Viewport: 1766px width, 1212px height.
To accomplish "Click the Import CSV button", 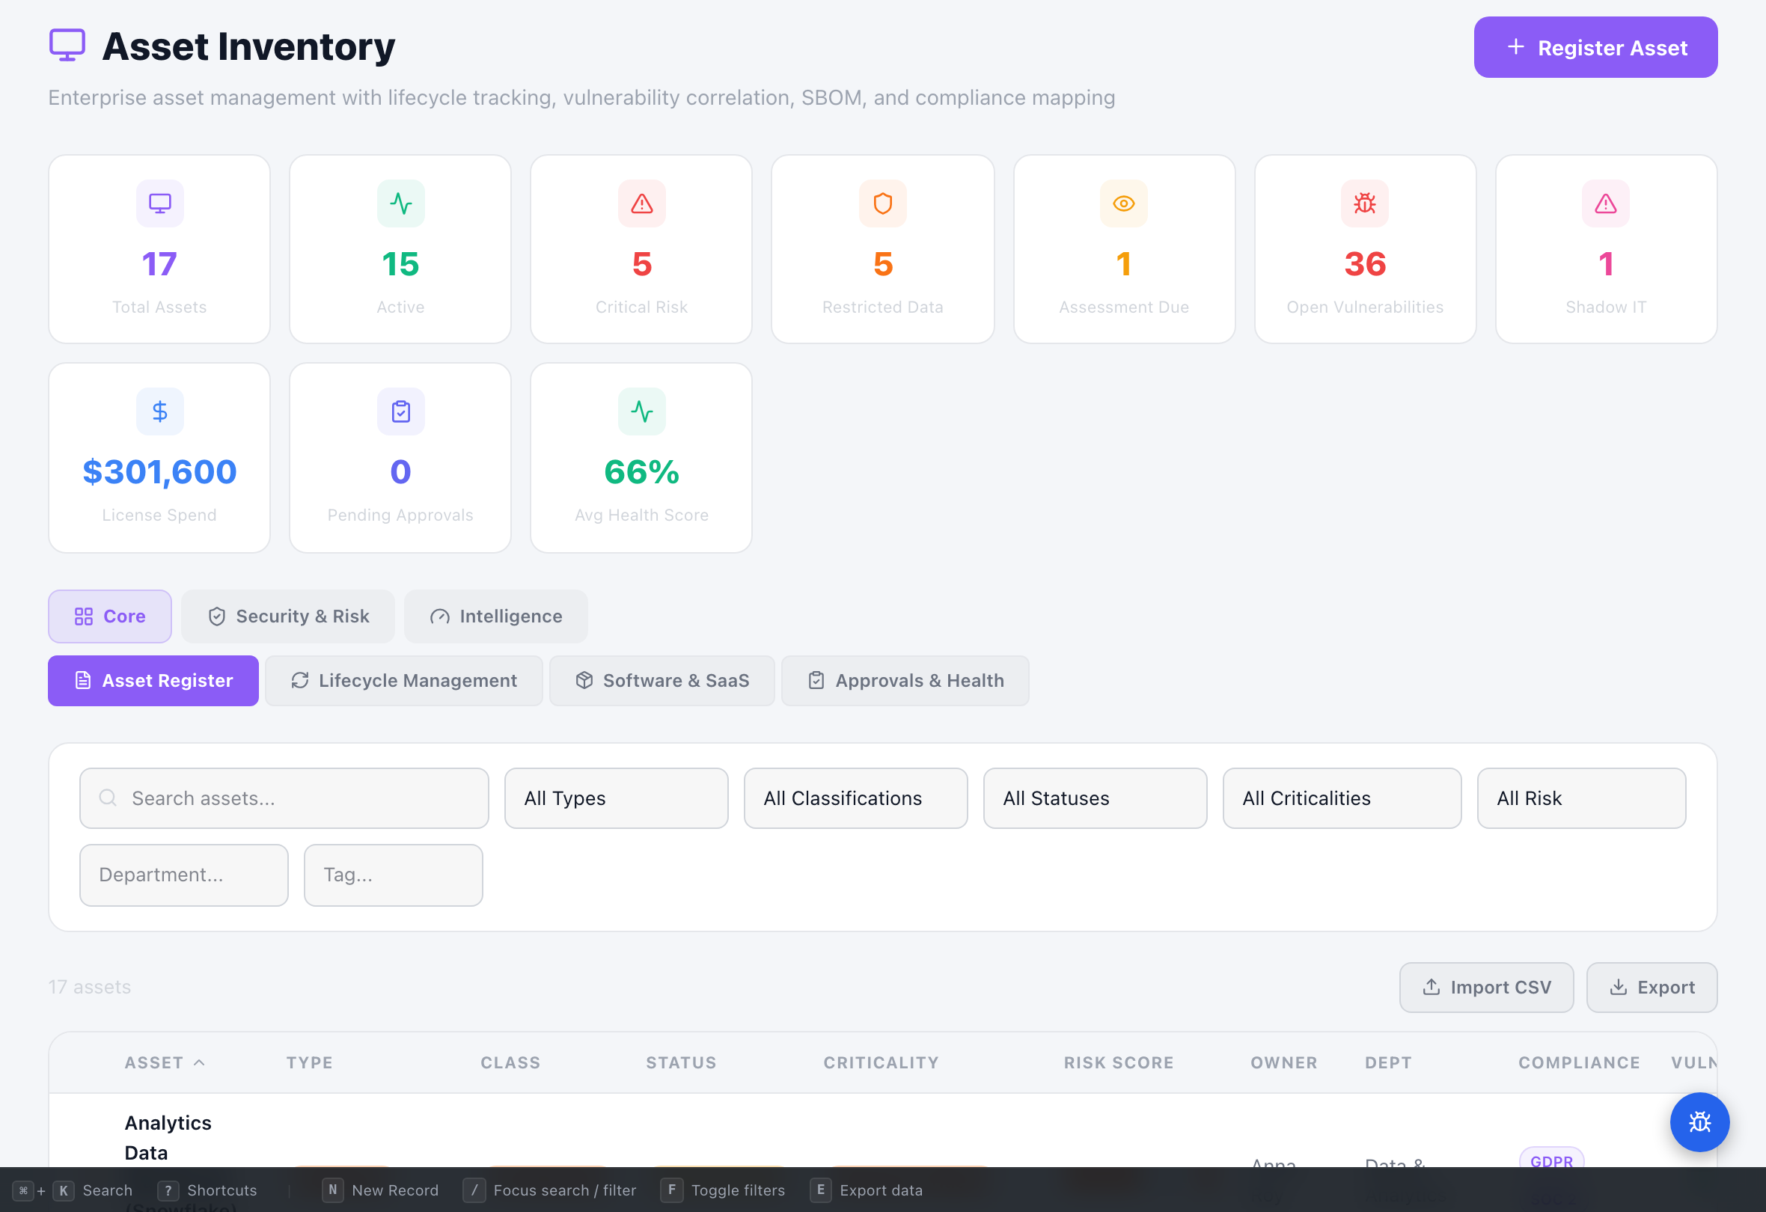I will tap(1485, 986).
